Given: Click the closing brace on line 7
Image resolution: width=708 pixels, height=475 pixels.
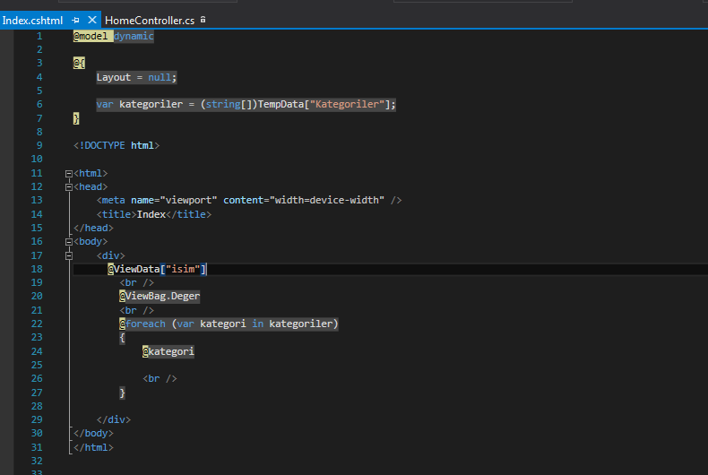Looking at the screenshot, I should [76, 118].
